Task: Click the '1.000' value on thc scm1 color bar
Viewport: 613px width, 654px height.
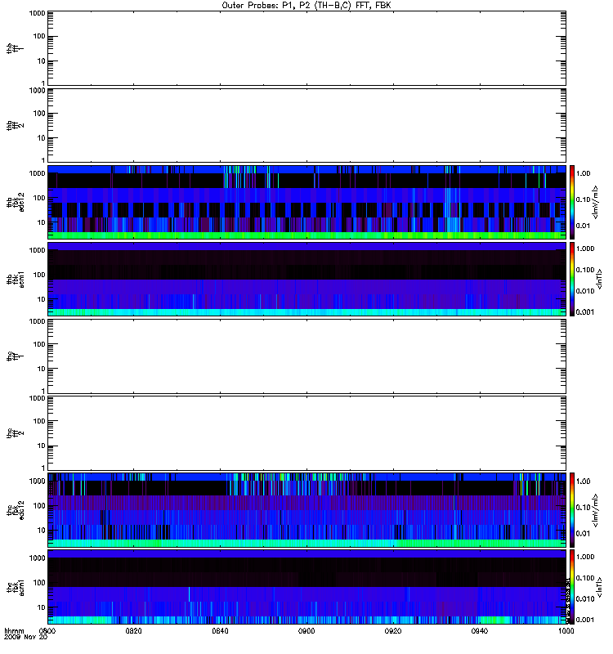Action: click(585, 557)
